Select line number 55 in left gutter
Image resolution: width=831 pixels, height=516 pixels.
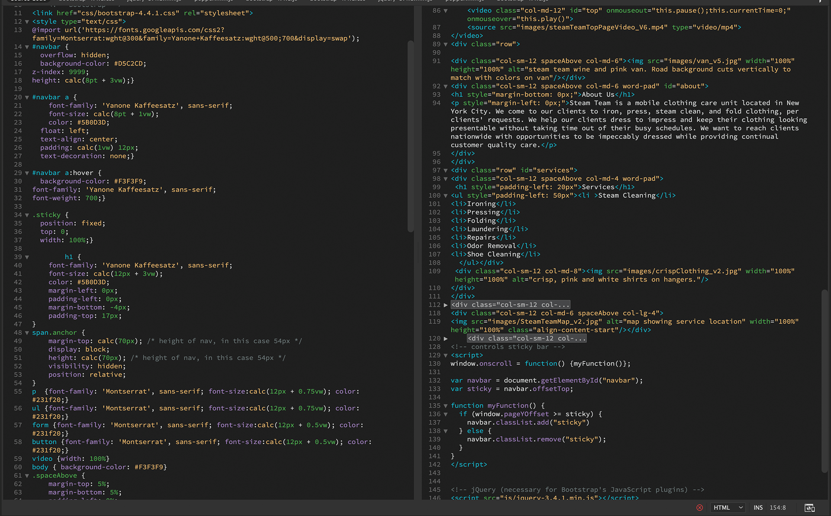pos(18,391)
